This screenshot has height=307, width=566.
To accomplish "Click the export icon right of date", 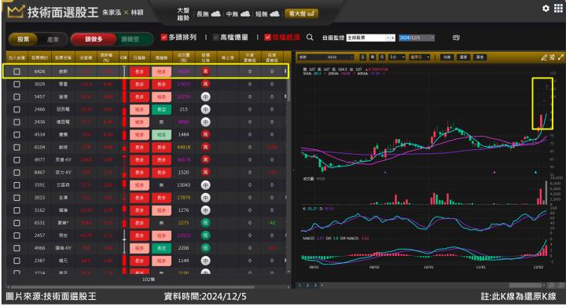I will coord(456,38).
